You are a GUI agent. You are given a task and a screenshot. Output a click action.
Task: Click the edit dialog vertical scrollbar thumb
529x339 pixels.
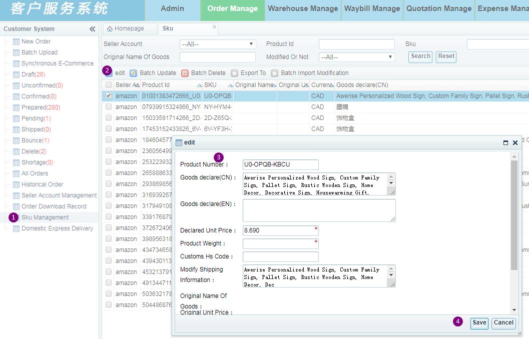pos(514,215)
